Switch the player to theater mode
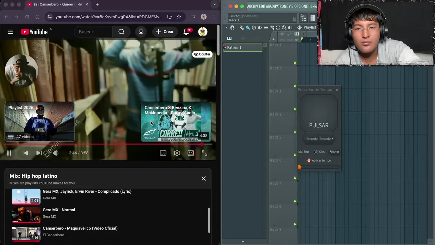 (x=191, y=153)
